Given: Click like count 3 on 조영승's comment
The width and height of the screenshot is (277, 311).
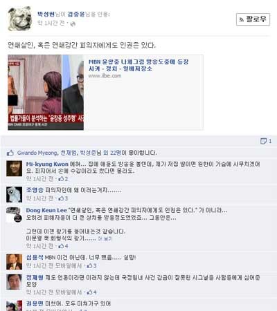Looking at the screenshot, I should click(x=63, y=198).
